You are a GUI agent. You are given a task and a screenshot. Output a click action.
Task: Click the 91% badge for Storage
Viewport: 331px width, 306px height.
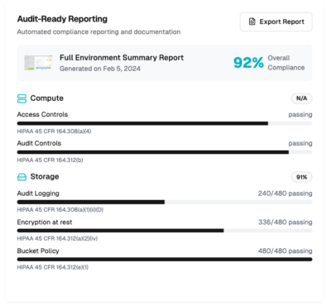coord(301,177)
